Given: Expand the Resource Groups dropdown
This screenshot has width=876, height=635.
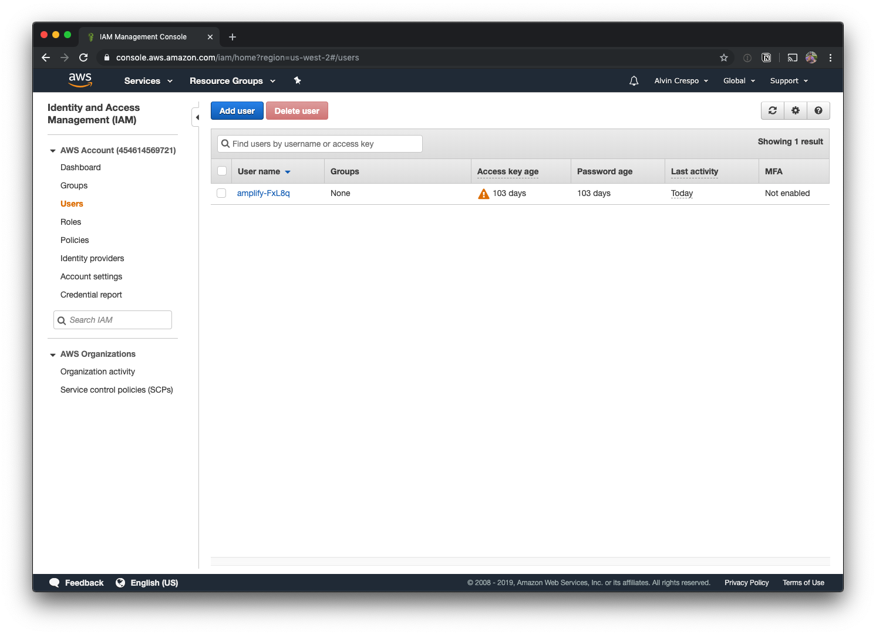Looking at the screenshot, I should pos(232,81).
